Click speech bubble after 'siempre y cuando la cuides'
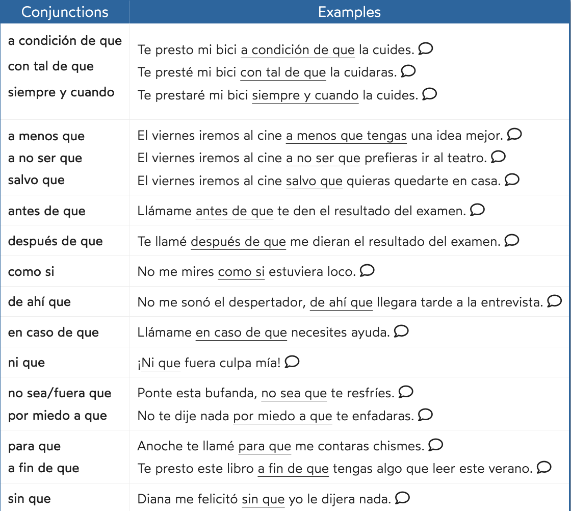The image size is (571, 511). [x=430, y=94]
